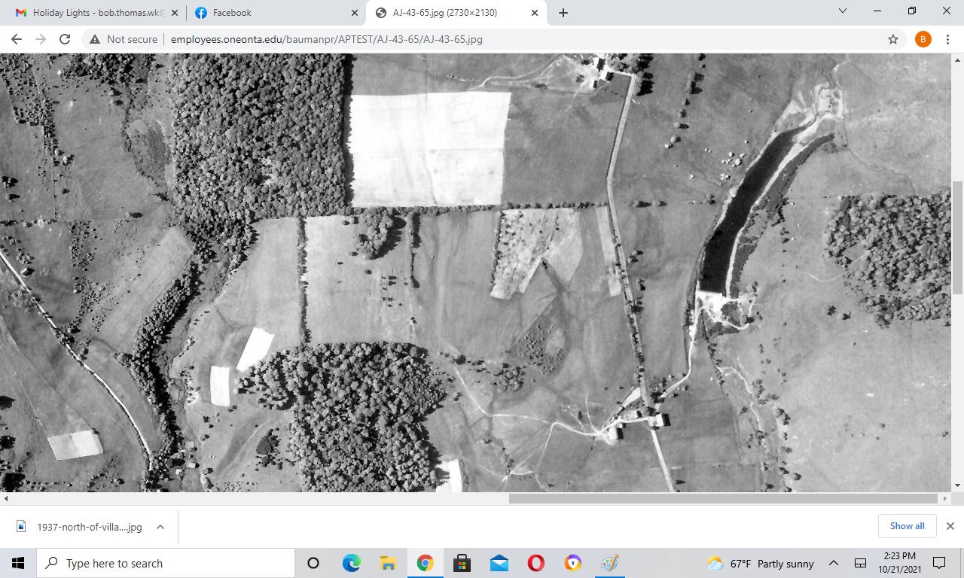Open Microsoft Store from taskbar
This screenshot has height=578, width=964.
coord(462,563)
